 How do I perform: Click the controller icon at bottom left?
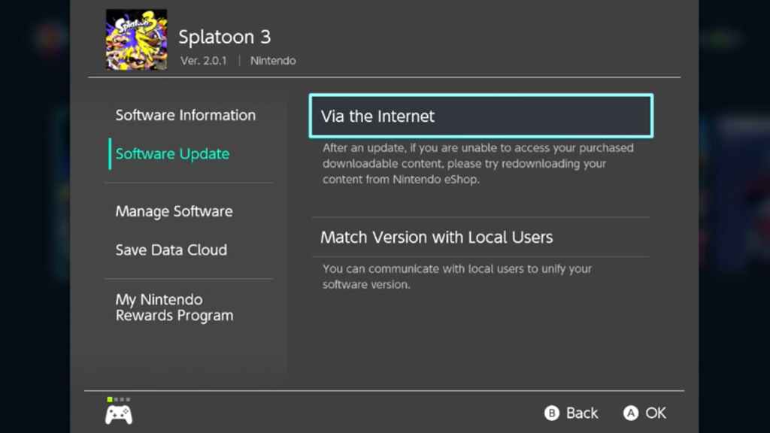tap(119, 414)
